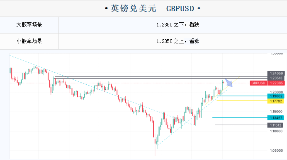Viewport: 287px width, 160px height.
Task: Click the 英镑兑美元 GBPUSD title
Action: pyautogui.click(x=153, y=8)
